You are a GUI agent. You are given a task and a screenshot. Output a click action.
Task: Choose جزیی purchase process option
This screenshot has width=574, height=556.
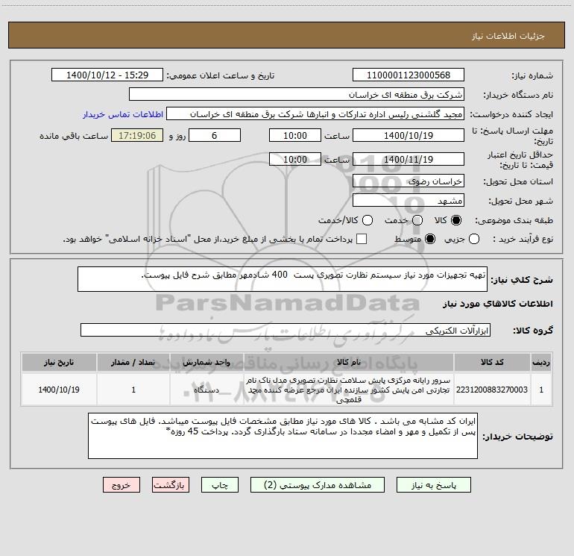pos(473,239)
